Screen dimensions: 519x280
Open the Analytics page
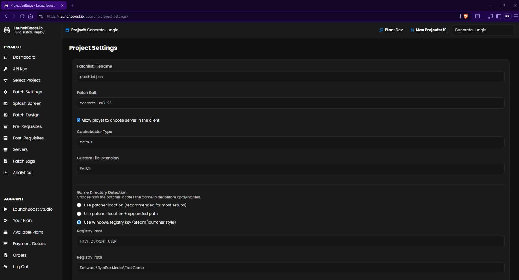click(x=22, y=173)
